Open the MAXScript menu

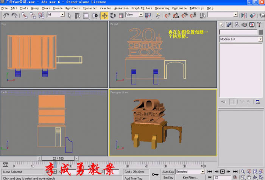pos(196,8)
